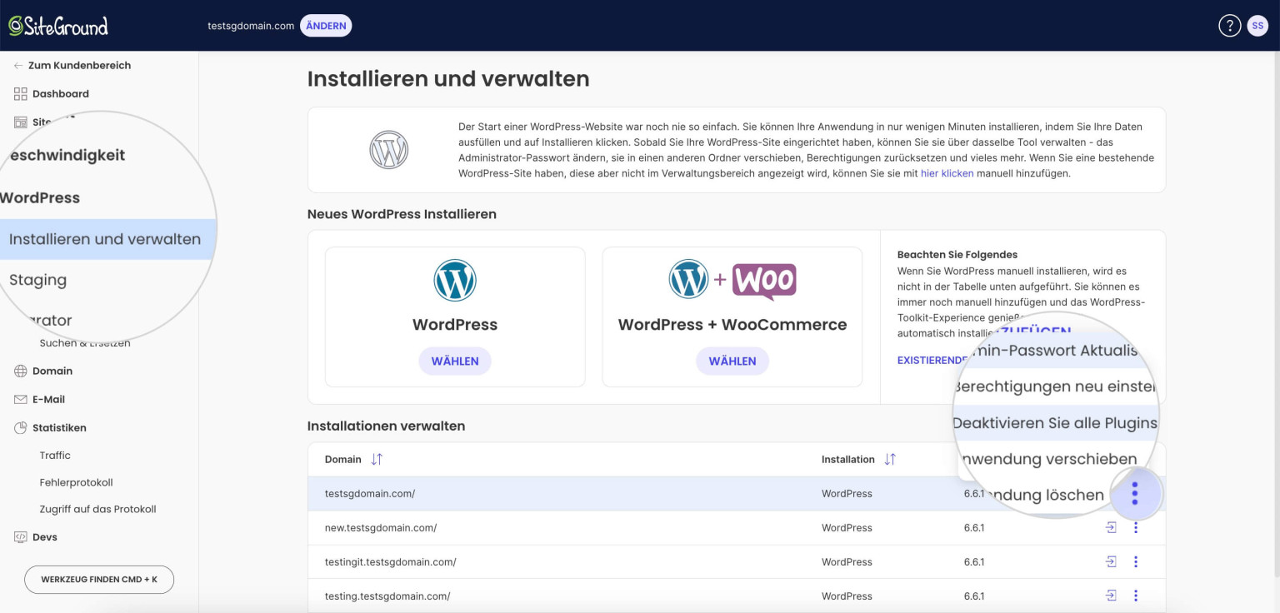Select Deaktivieren Sie alle Plugins menu entry
This screenshot has width=1280, height=613.
pos(1055,423)
